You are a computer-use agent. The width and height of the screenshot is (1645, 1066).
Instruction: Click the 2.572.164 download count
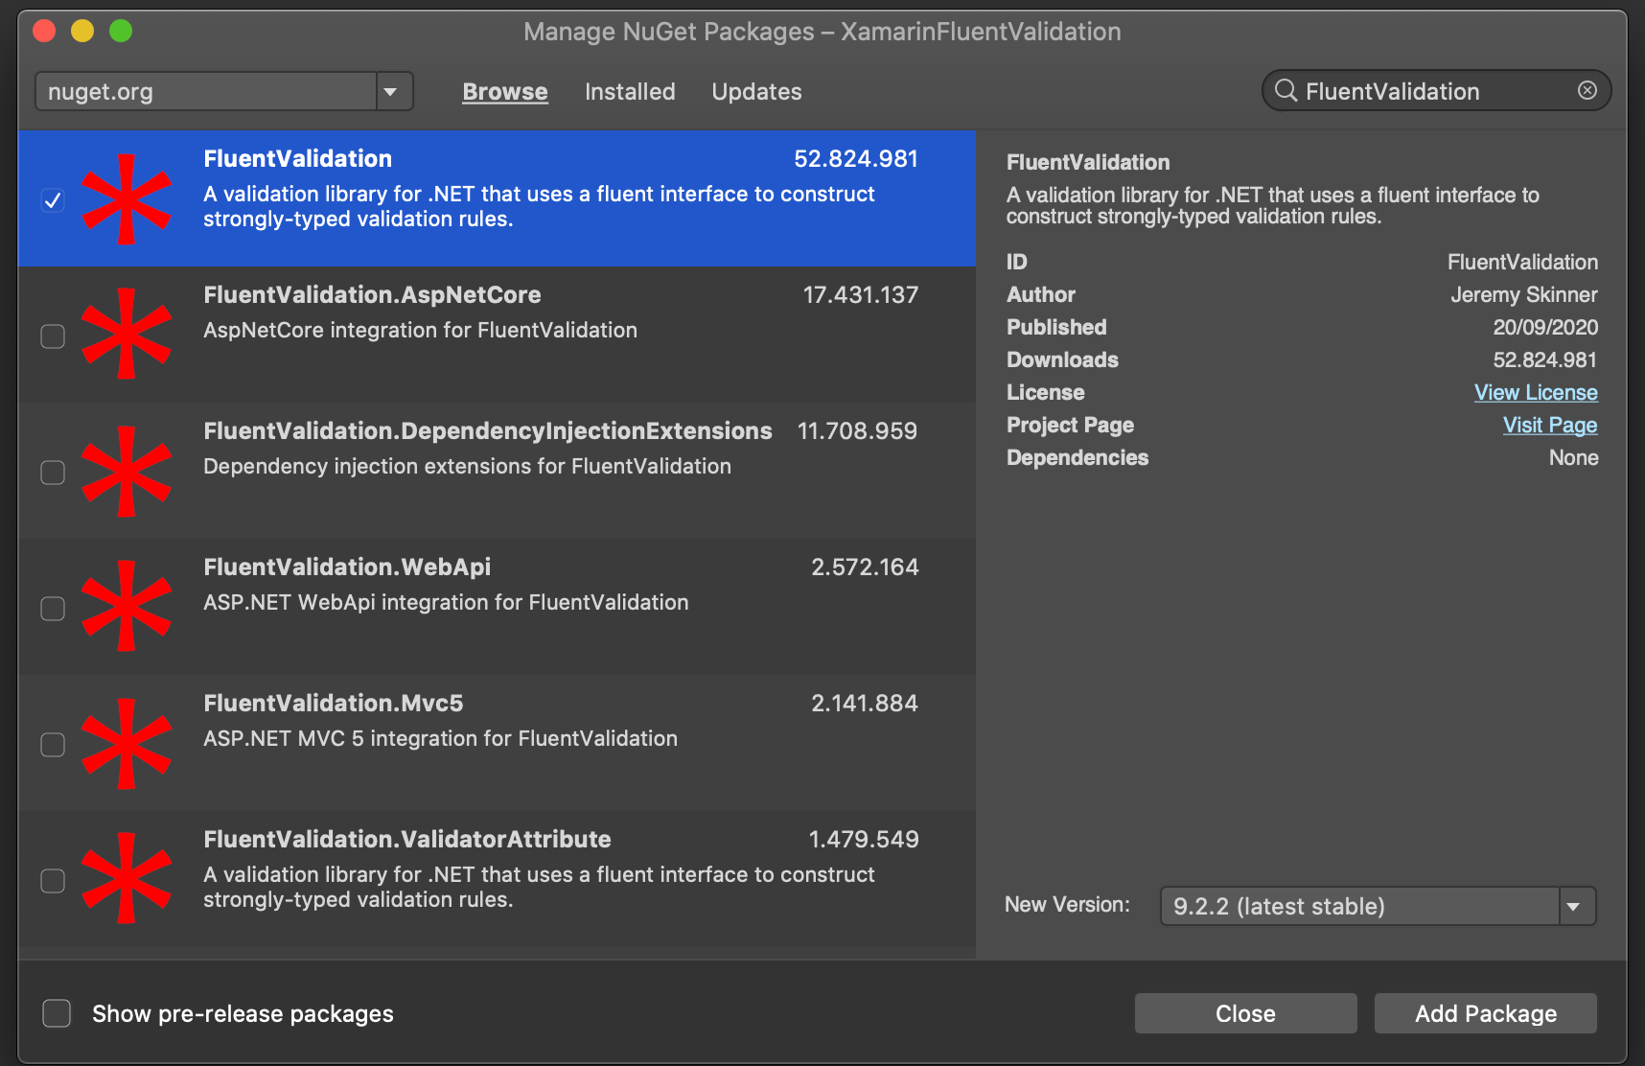pos(865,567)
